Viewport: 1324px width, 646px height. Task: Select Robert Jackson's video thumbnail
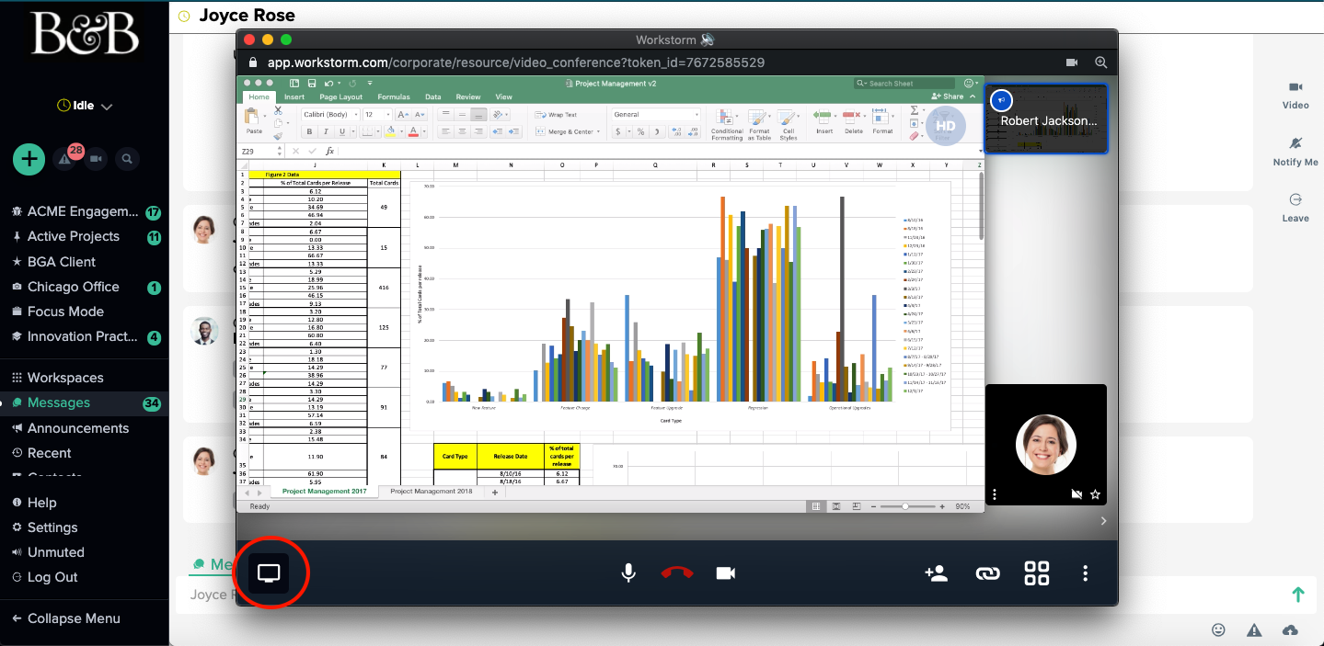[x=1046, y=119]
